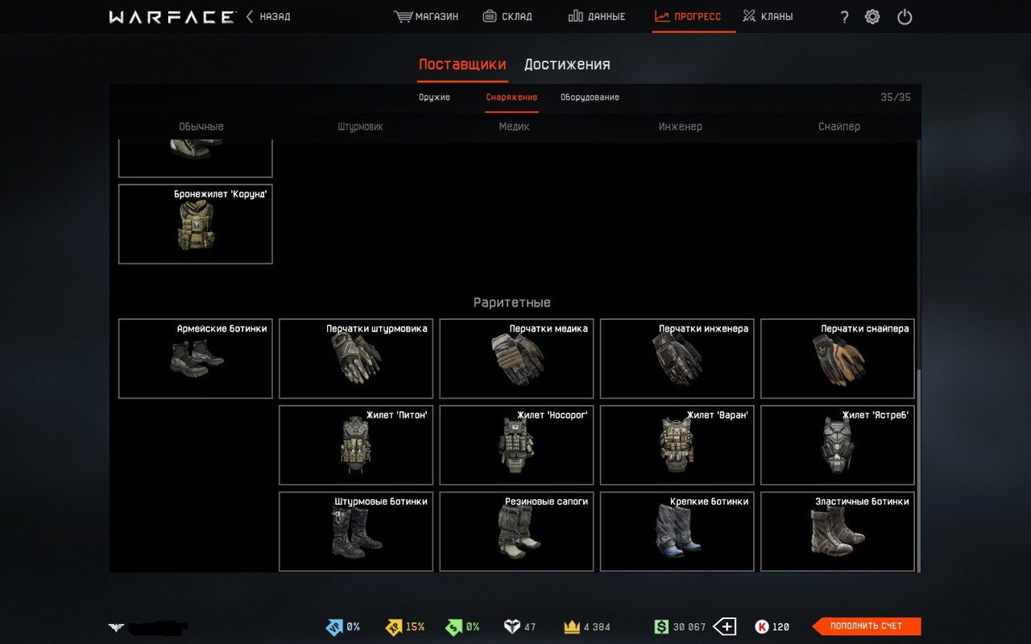The height and width of the screenshot is (644, 1031).
Task: Open the Магазин shop menu
Action: 426,16
